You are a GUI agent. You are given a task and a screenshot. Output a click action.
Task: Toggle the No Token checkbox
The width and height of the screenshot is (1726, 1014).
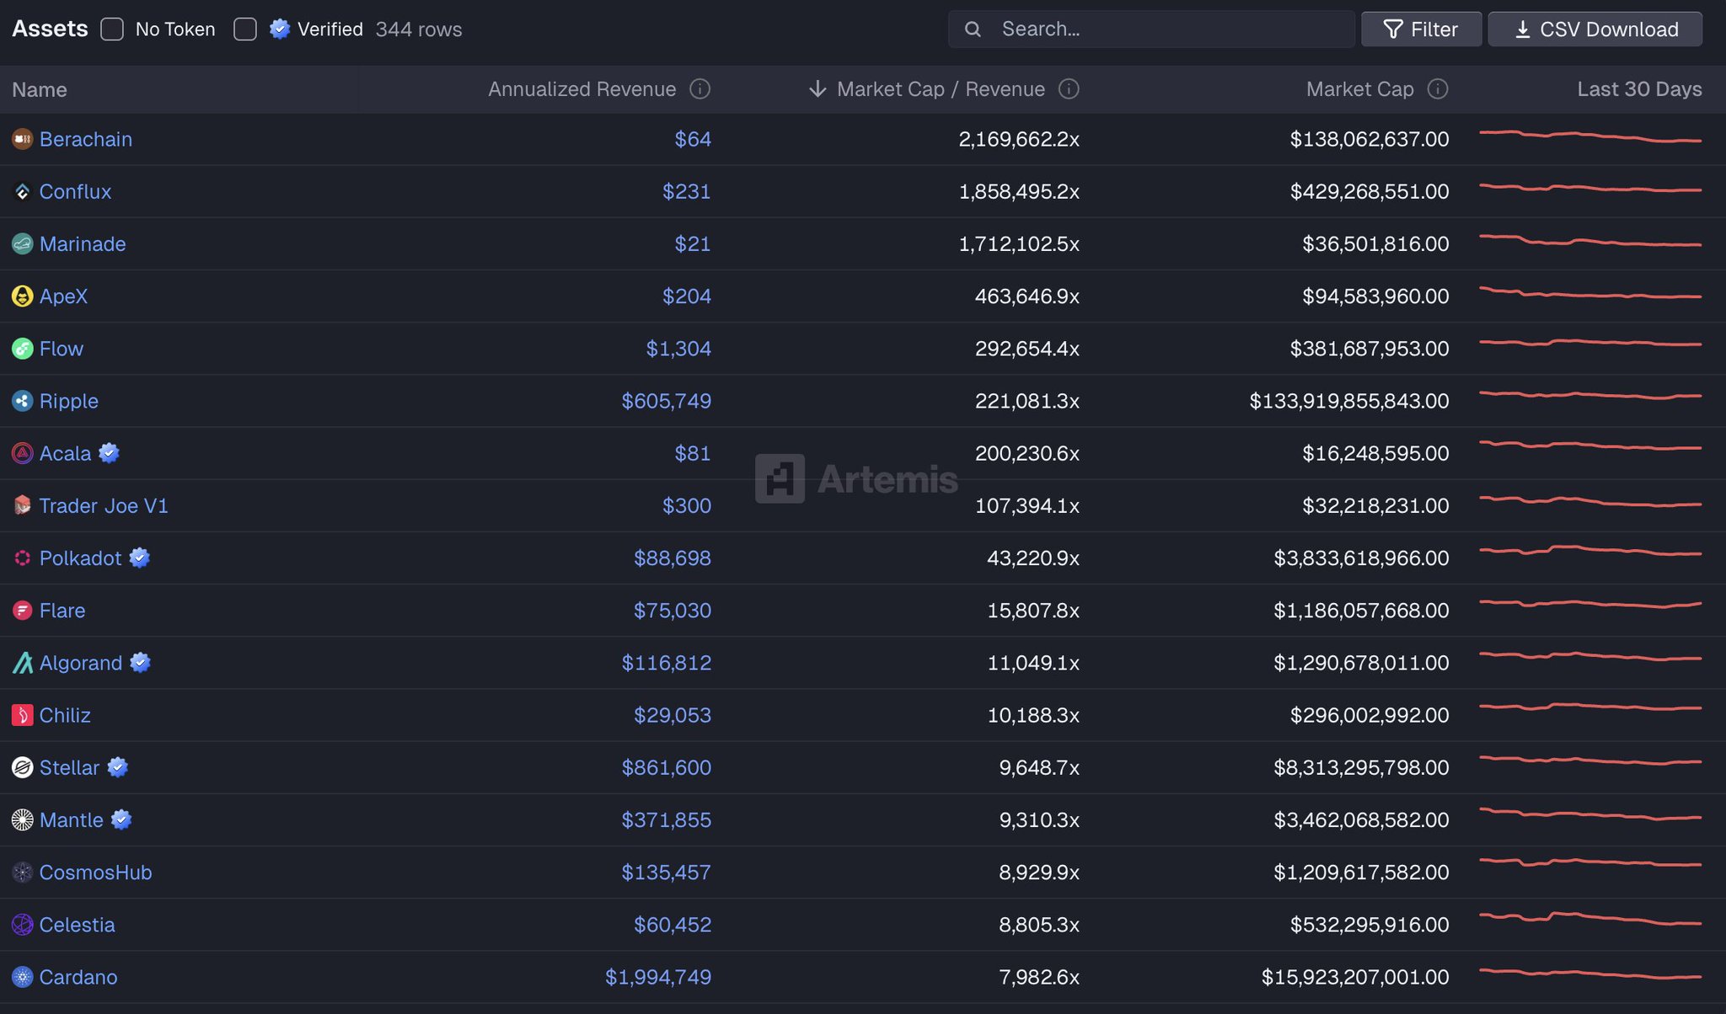112,29
